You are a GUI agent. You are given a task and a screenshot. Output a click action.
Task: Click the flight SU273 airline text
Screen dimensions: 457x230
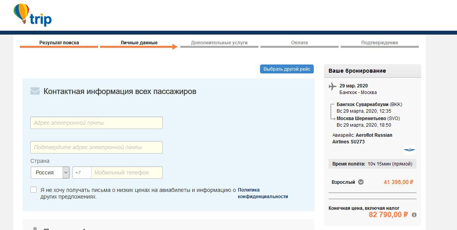pyautogui.click(x=362, y=138)
